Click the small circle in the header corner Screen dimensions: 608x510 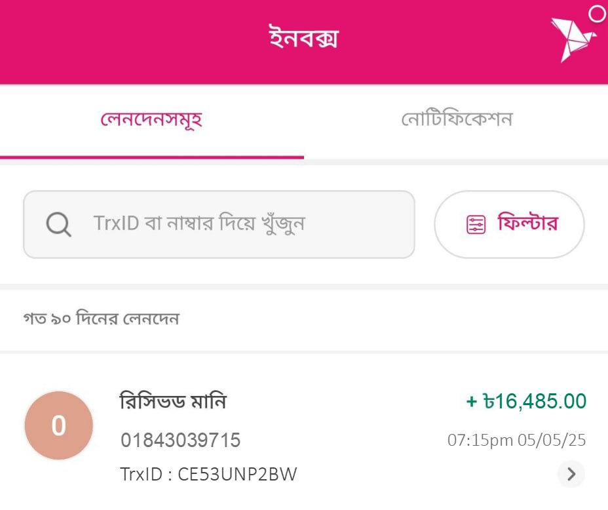click(x=597, y=14)
